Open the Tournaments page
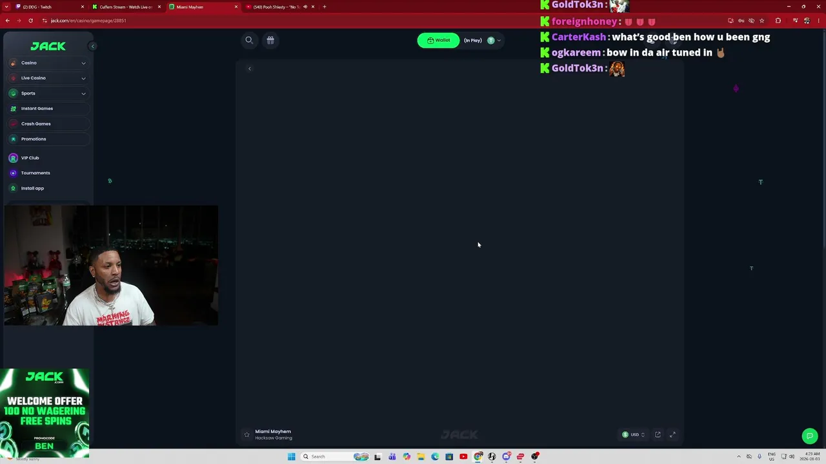 click(x=35, y=173)
